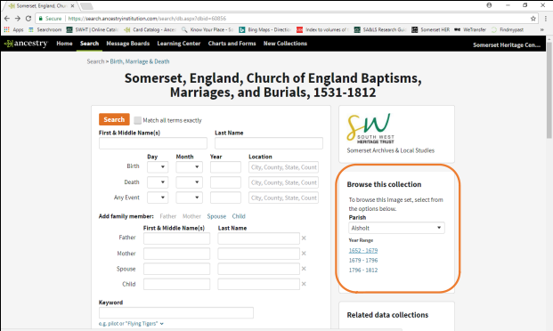Focus the Father first name field

coord(176,238)
